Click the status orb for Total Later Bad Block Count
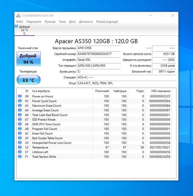 click(20, 115)
